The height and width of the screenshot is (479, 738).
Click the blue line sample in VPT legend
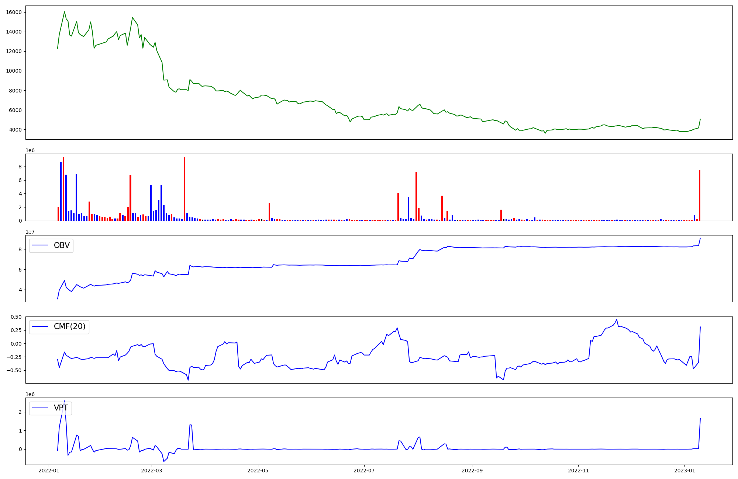click(40, 408)
